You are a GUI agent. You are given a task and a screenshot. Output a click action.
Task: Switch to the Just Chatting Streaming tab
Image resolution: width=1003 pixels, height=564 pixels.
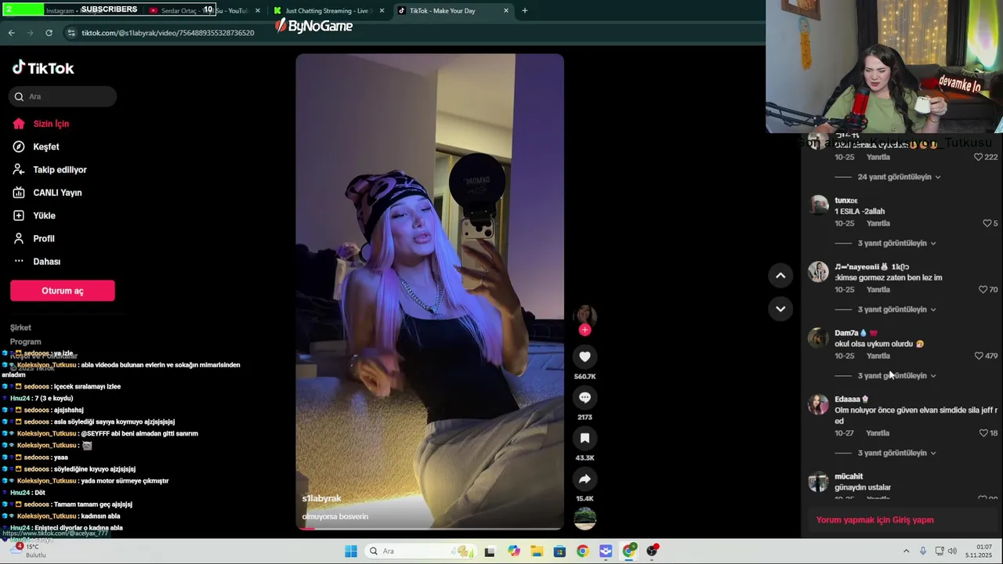click(x=328, y=11)
